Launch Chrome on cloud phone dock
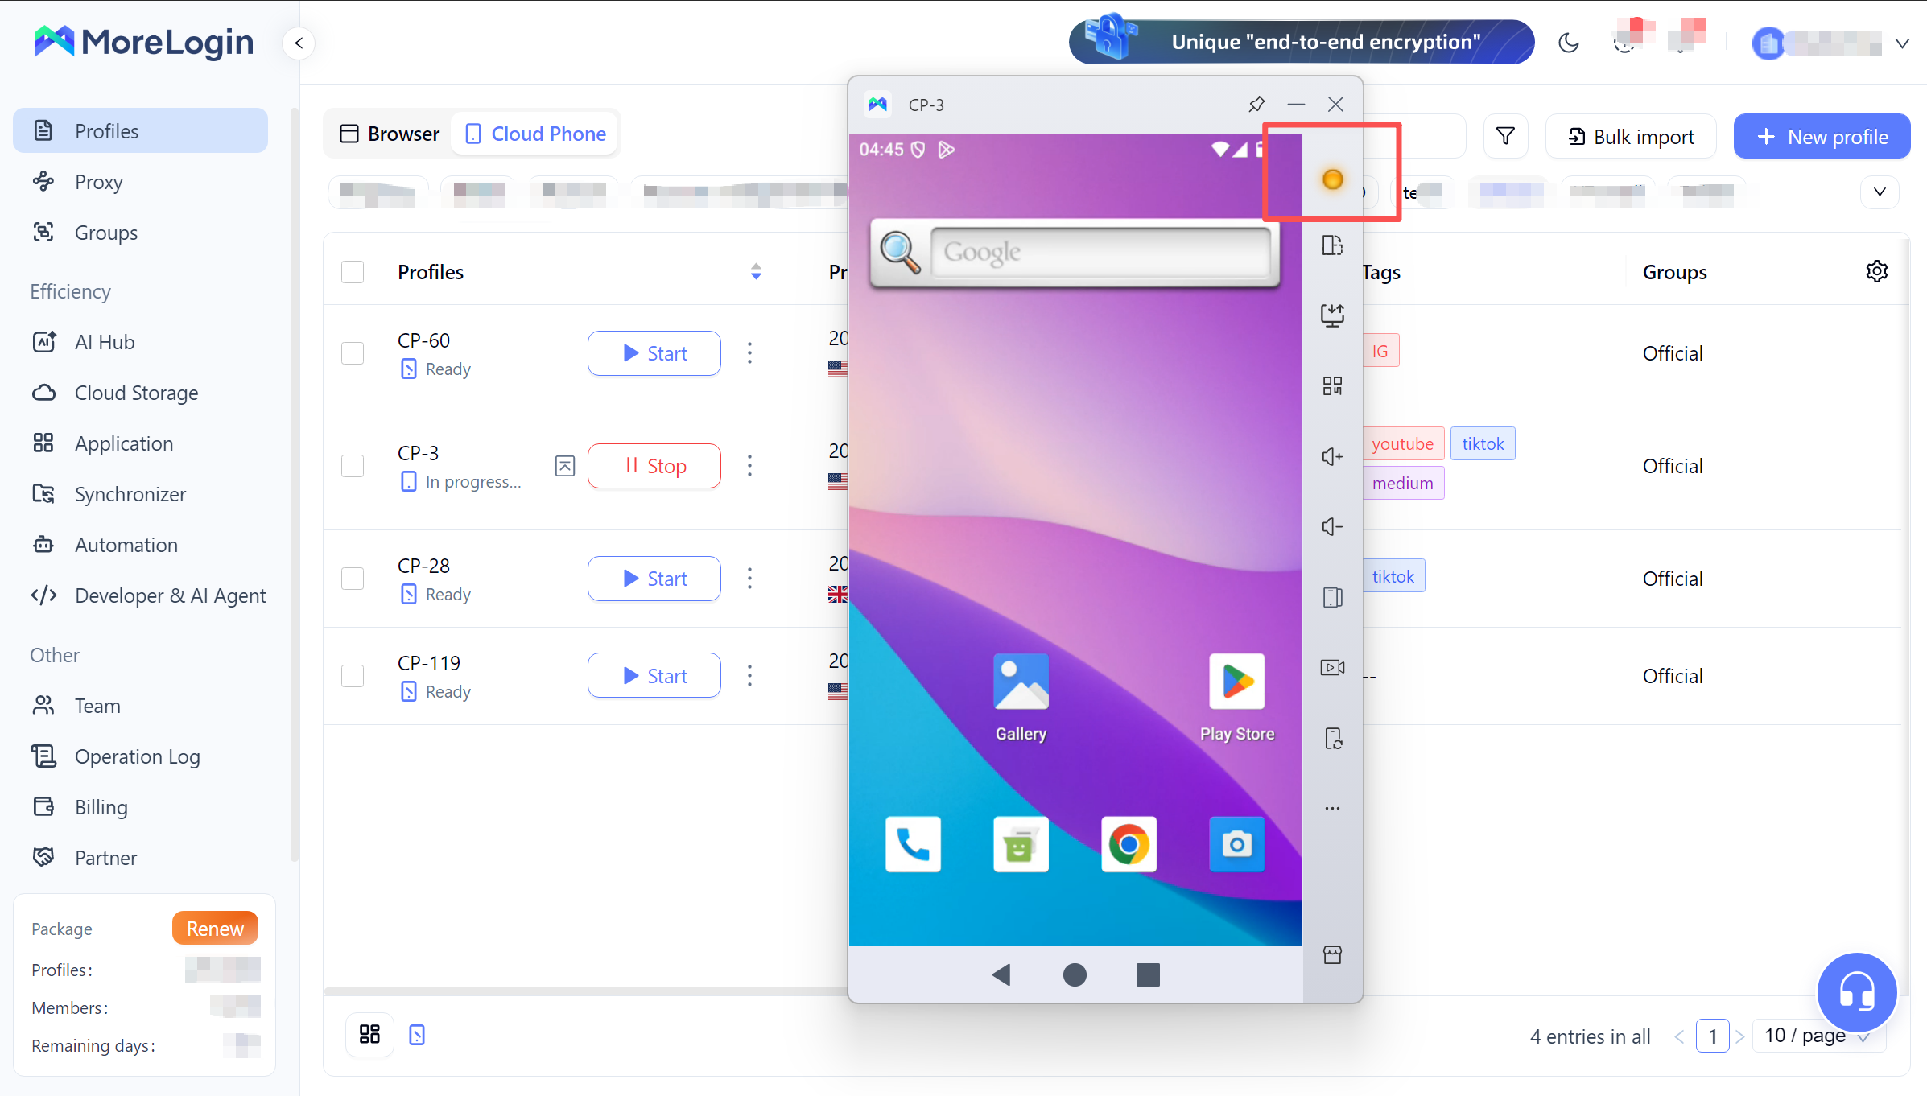Image resolution: width=1927 pixels, height=1096 pixels. click(1129, 844)
